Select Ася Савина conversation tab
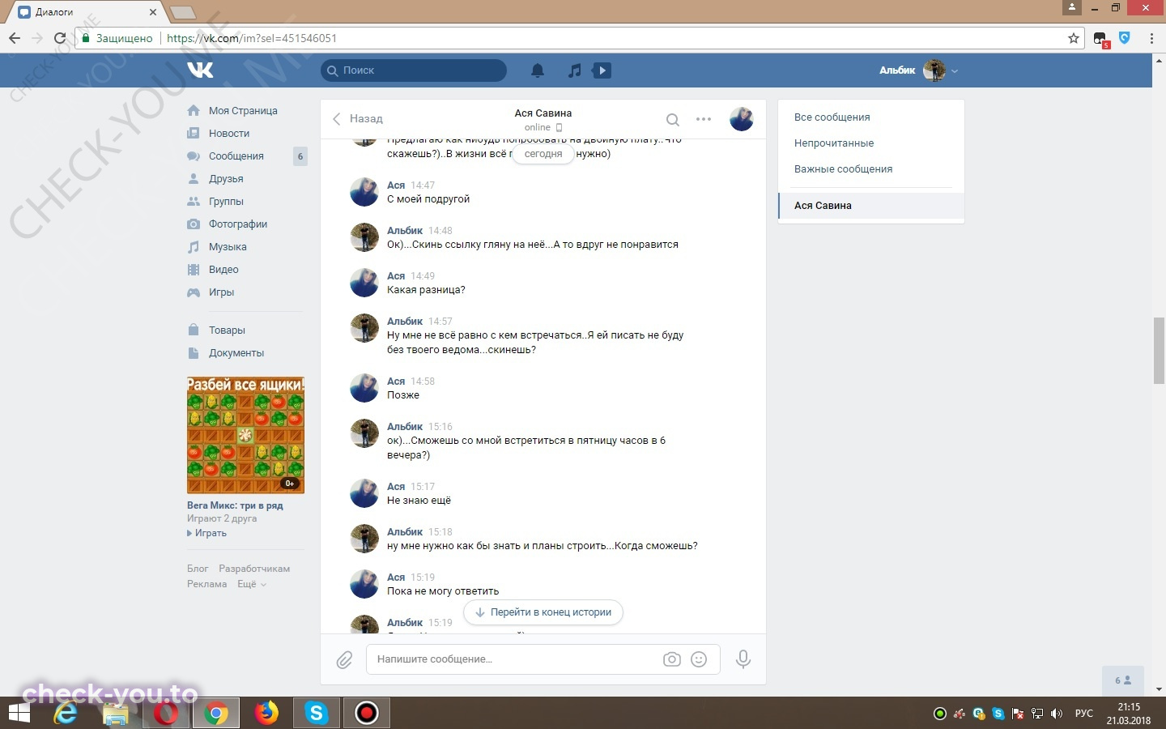 tap(871, 206)
